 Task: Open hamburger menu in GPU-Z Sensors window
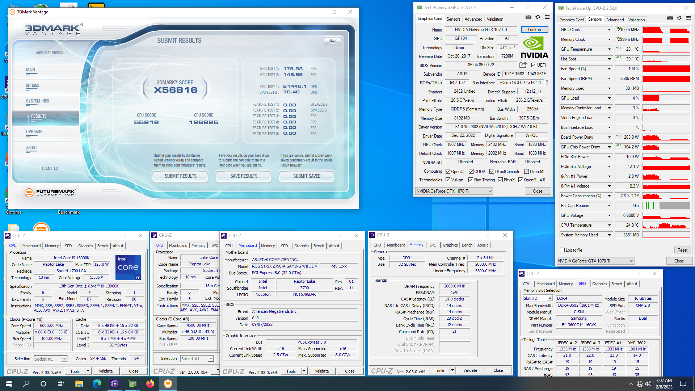click(x=688, y=18)
